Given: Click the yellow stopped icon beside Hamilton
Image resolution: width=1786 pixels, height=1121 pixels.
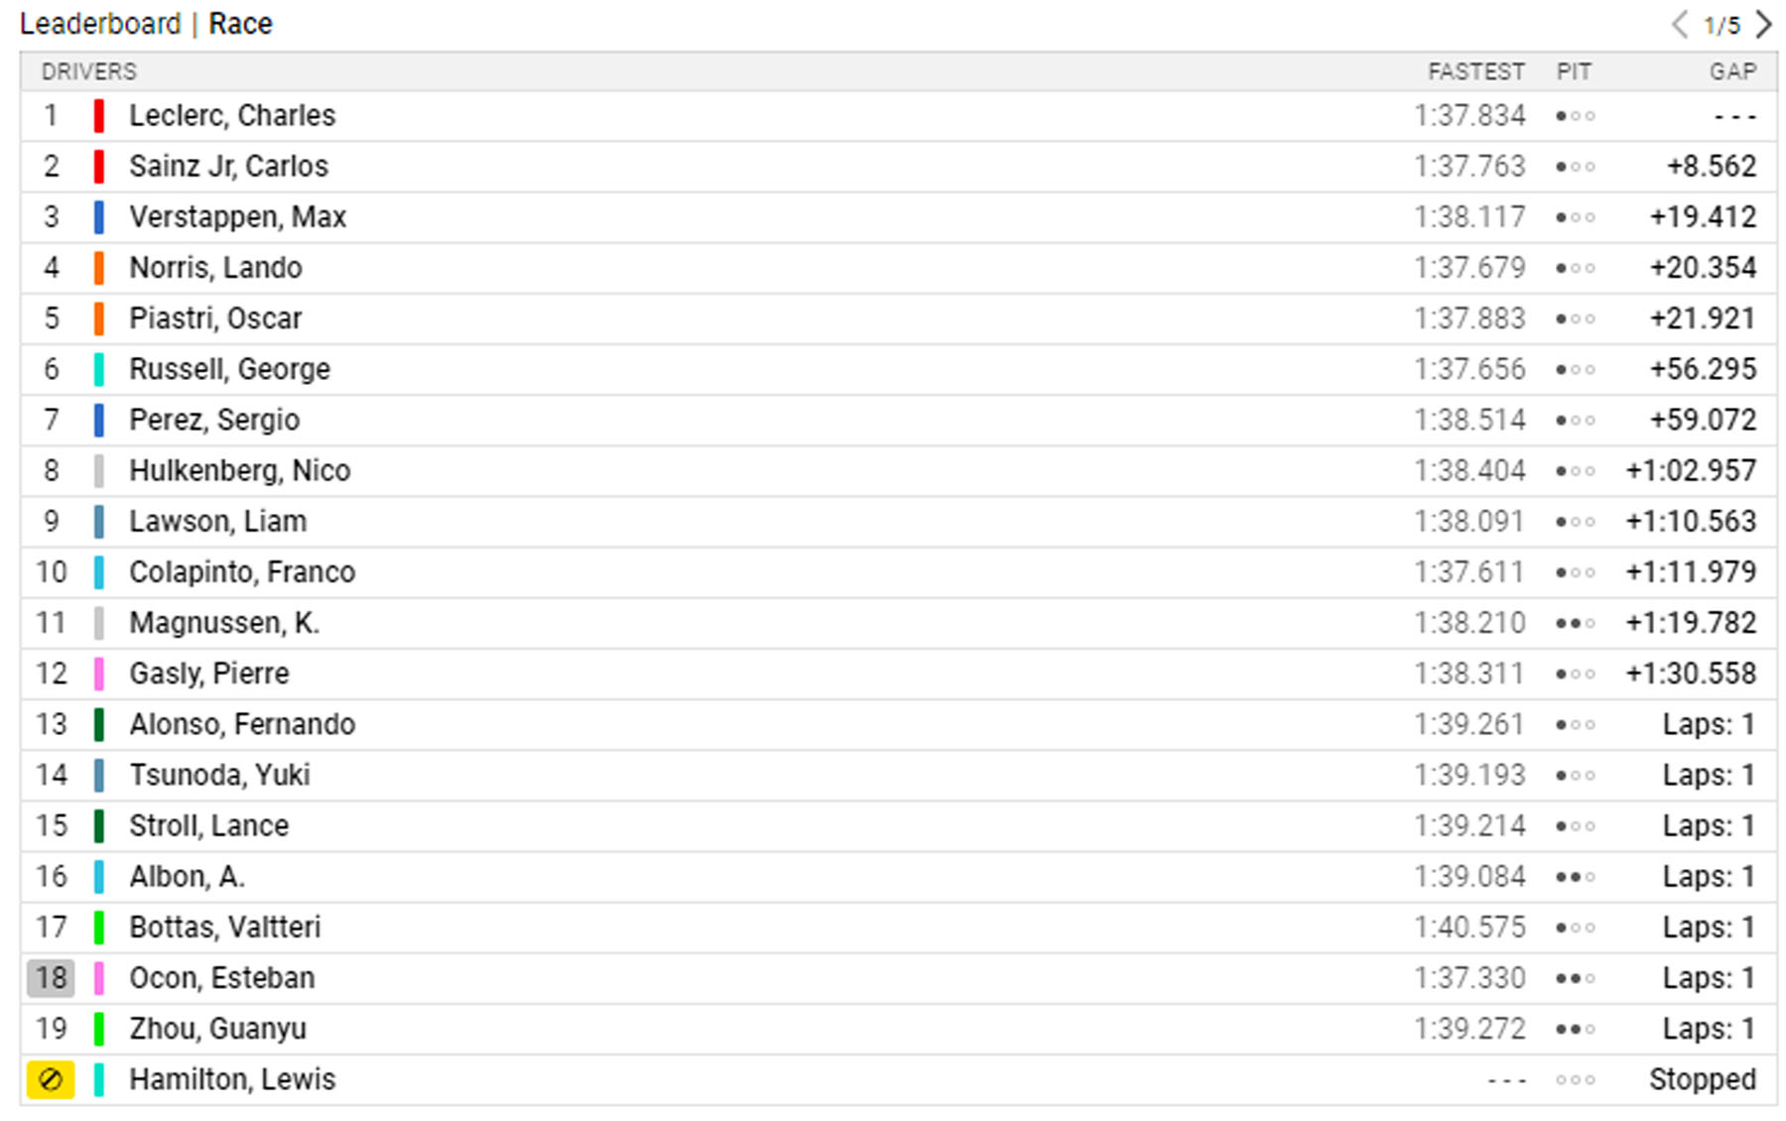Looking at the screenshot, I should click(x=51, y=1079).
